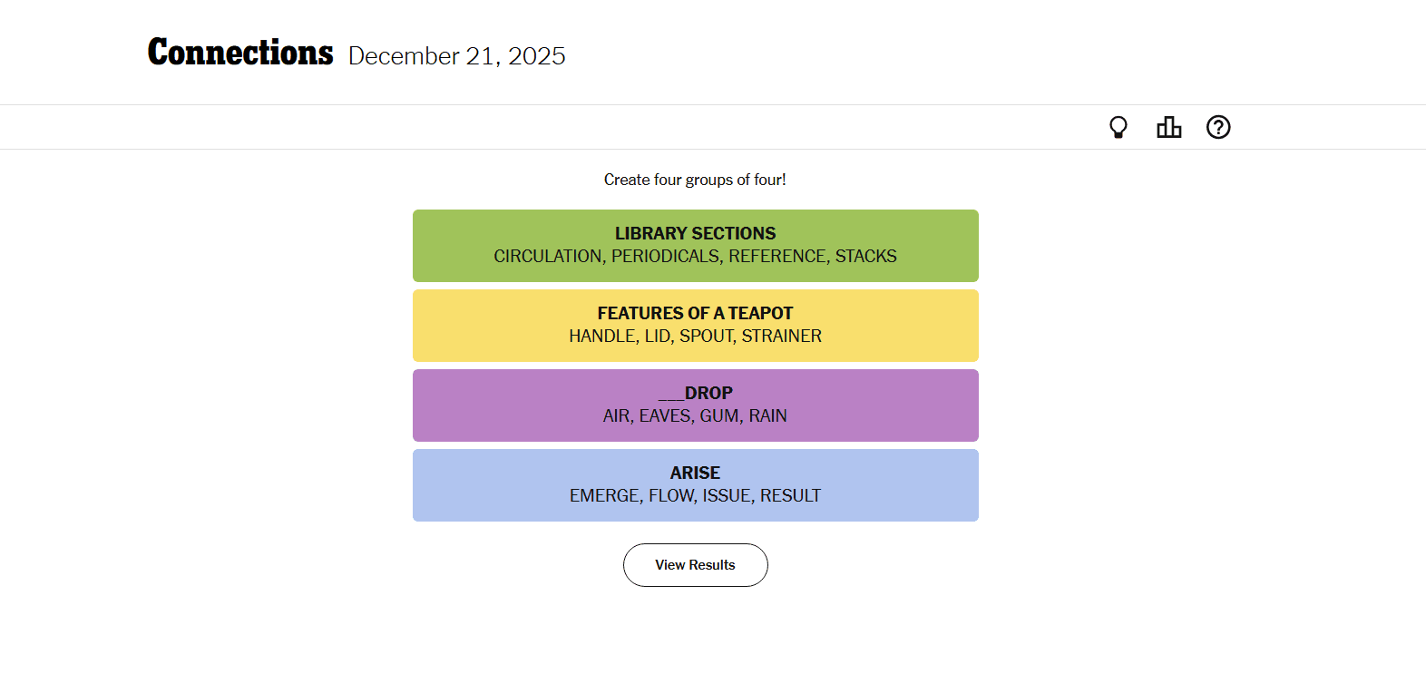
Task: Click the word RAIN in purple group
Action: click(767, 416)
